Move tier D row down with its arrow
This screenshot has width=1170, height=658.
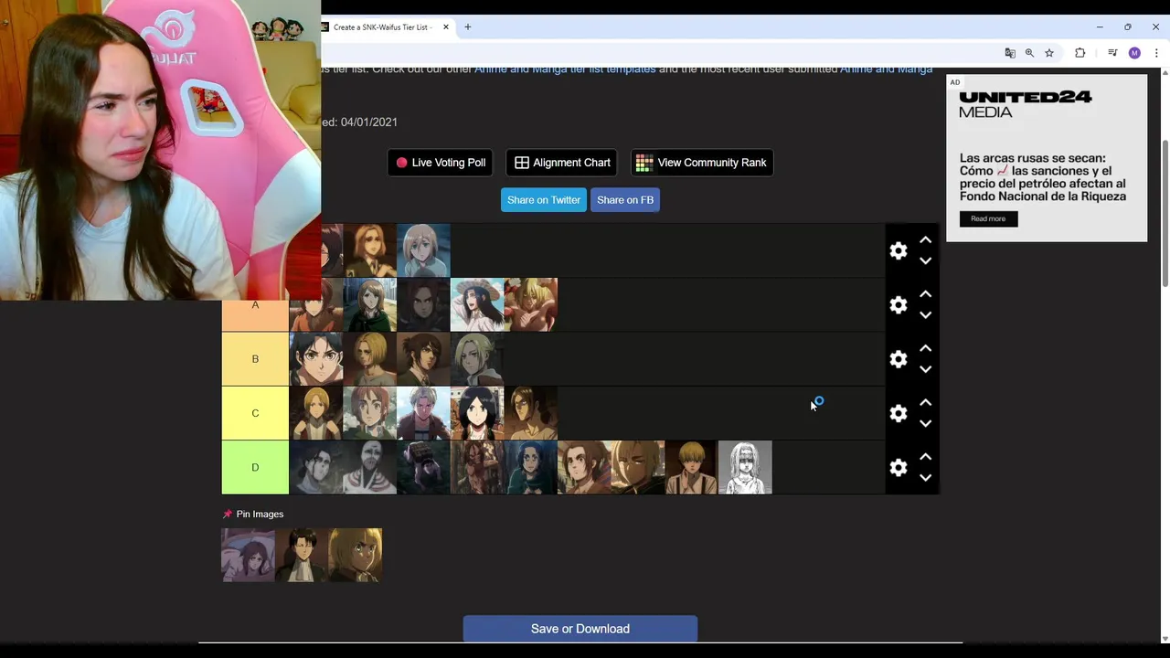(925, 478)
